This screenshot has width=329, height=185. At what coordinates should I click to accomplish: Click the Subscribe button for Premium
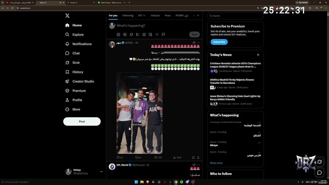[219, 42]
